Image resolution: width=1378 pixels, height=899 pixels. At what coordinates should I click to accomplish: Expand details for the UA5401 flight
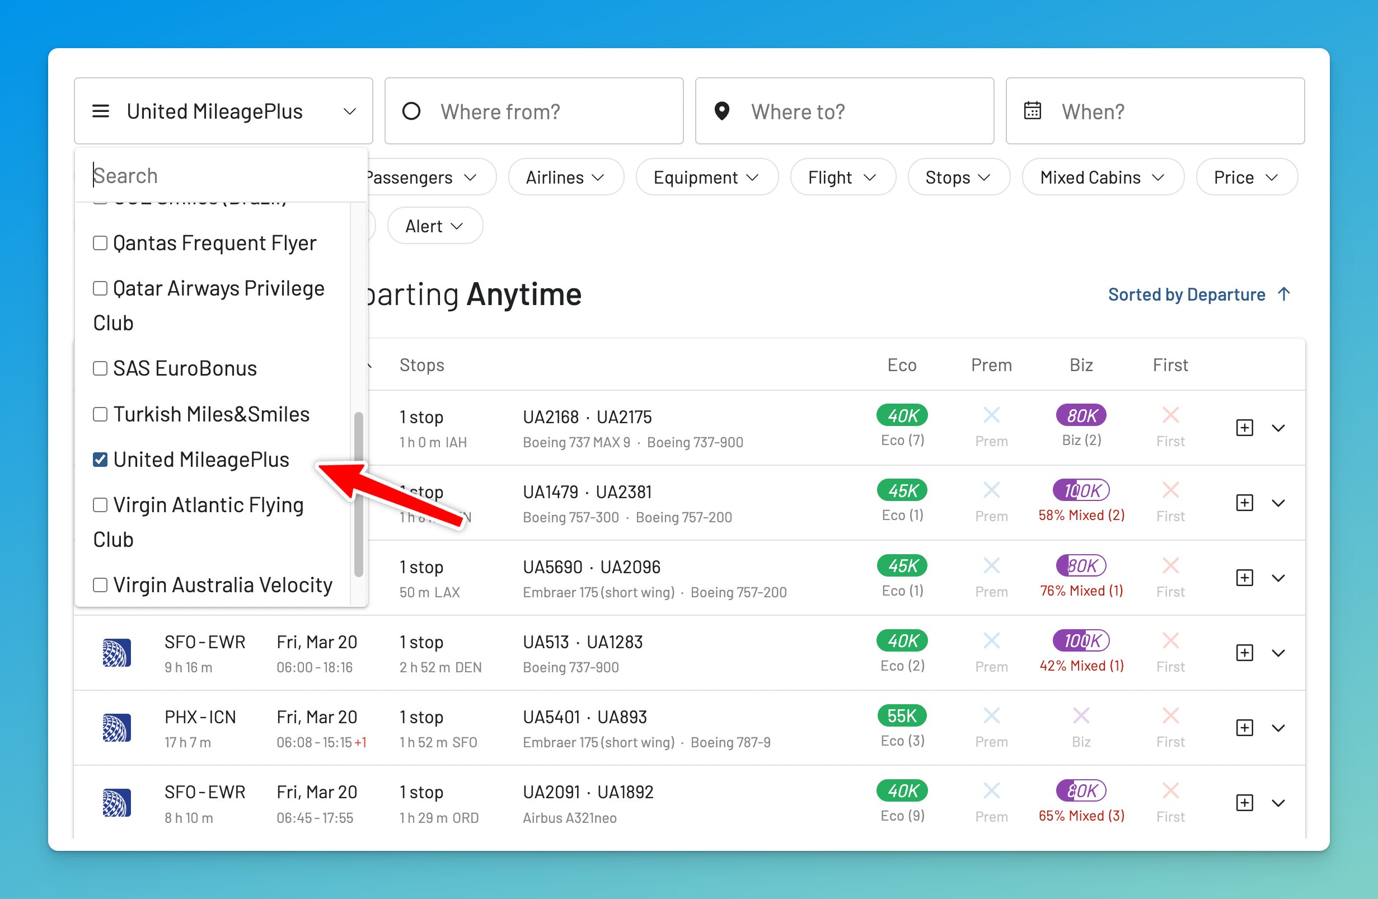coord(1279,728)
